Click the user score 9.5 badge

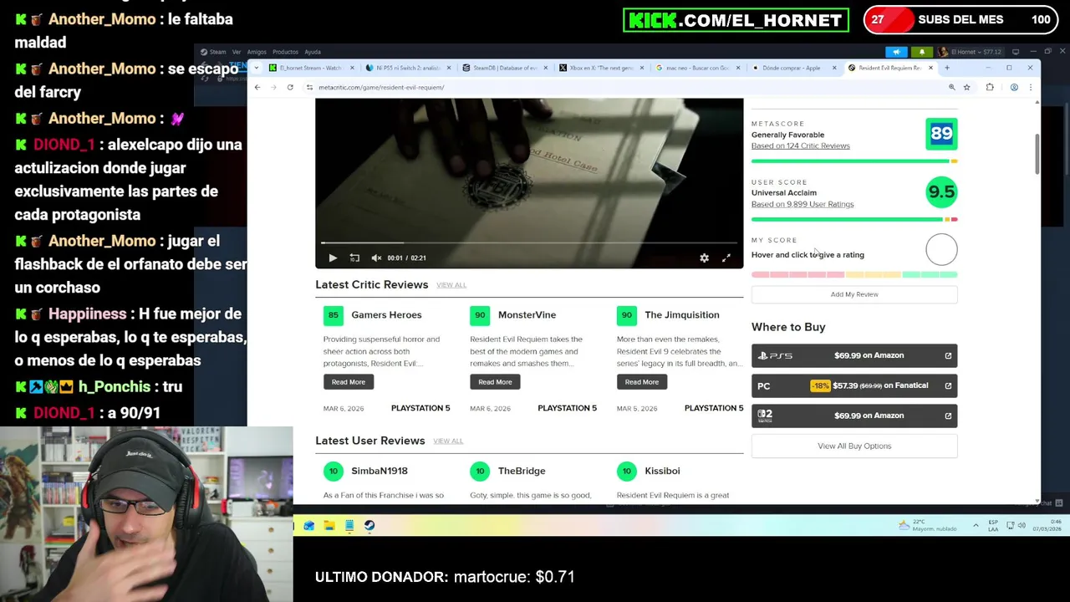pos(941,192)
